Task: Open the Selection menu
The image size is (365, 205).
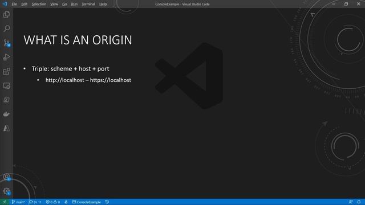Action: click(39, 4)
